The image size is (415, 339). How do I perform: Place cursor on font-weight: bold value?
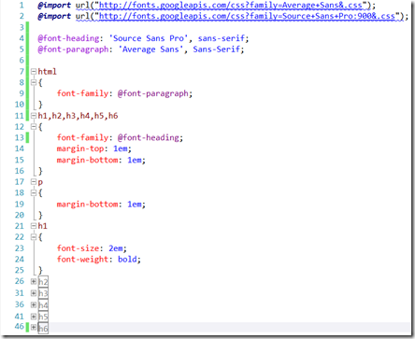tap(127, 260)
